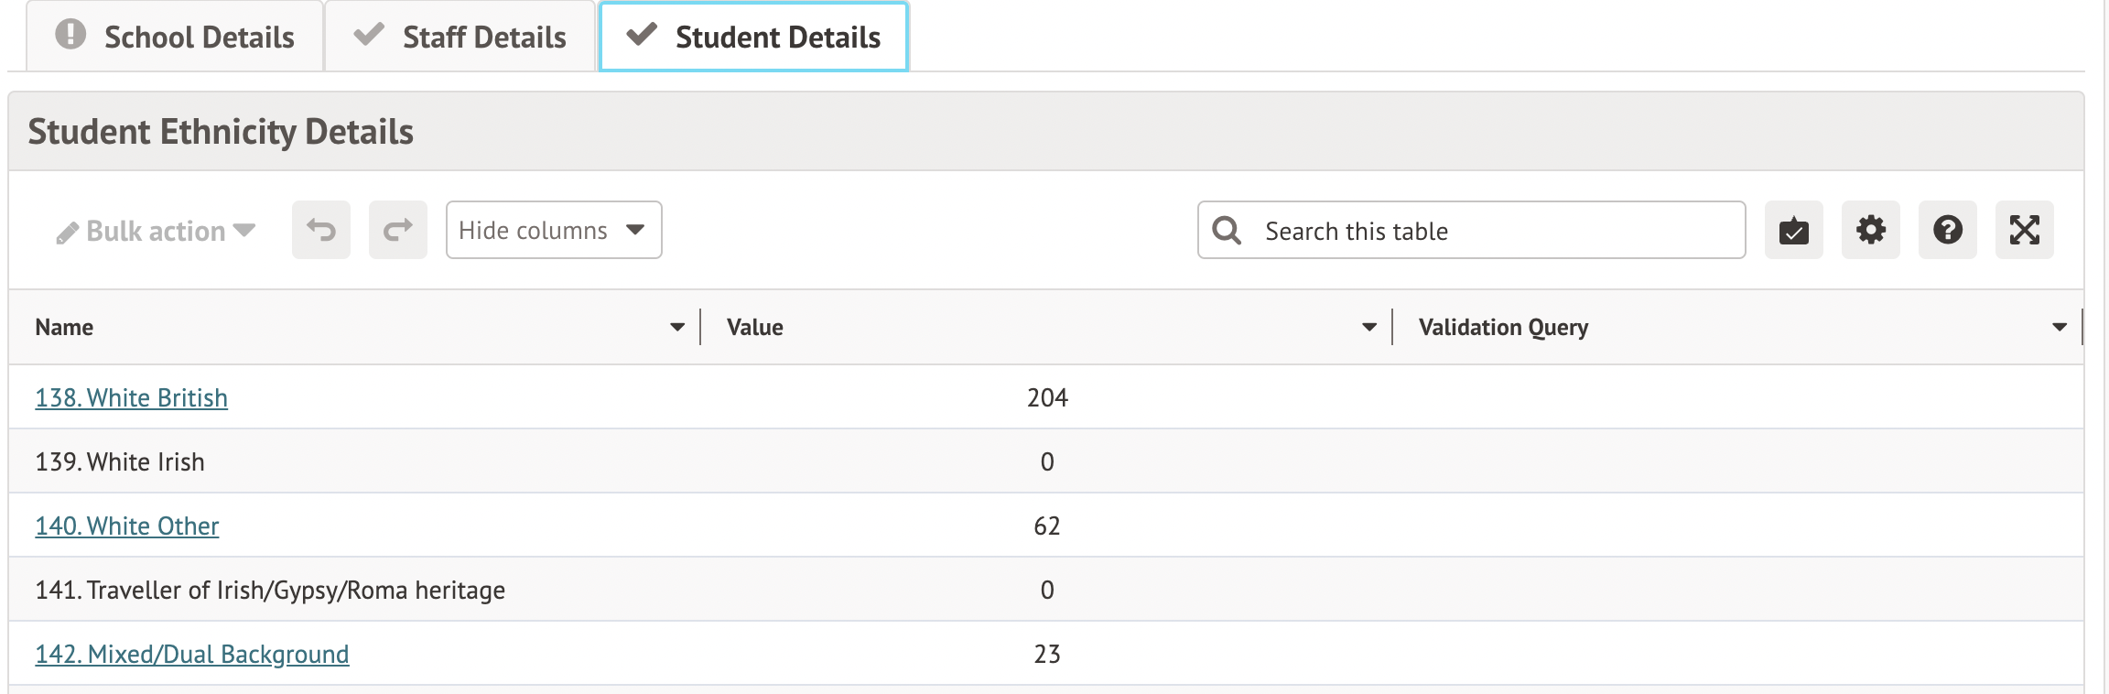The width and height of the screenshot is (2109, 694).
Task: Select the Student Details tab
Action: (753, 38)
